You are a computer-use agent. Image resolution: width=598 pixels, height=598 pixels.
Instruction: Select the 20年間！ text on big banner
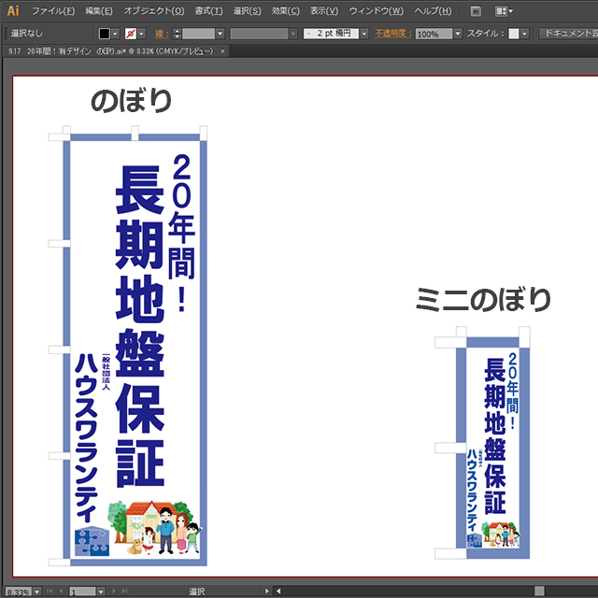point(182,233)
